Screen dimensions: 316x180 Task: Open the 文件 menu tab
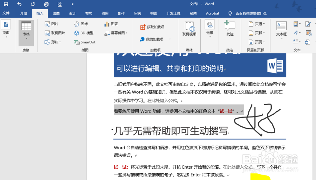click(6, 13)
